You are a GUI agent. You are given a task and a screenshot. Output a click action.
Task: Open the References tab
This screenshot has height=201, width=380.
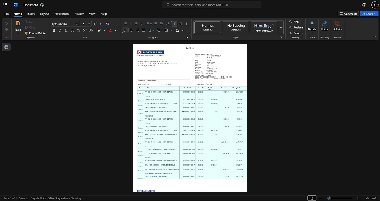click(x=61, y=14)
